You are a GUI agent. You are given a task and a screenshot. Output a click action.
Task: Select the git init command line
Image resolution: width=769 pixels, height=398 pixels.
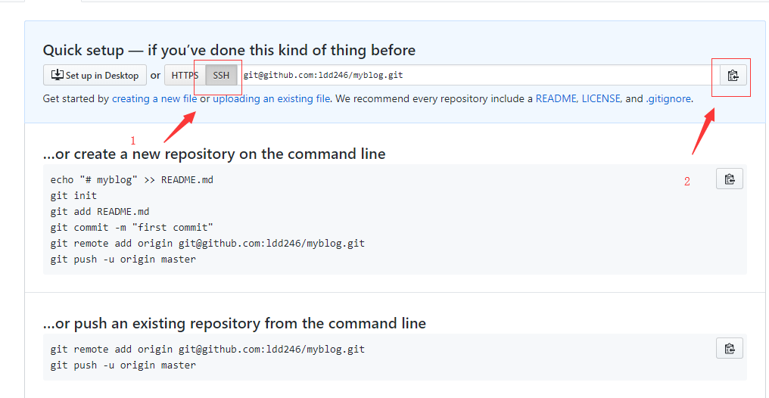point(73,195)
